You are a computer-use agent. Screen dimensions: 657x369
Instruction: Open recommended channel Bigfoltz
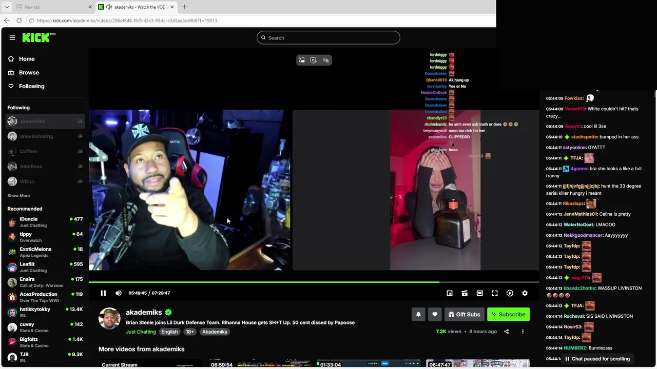tap(45, 342)
